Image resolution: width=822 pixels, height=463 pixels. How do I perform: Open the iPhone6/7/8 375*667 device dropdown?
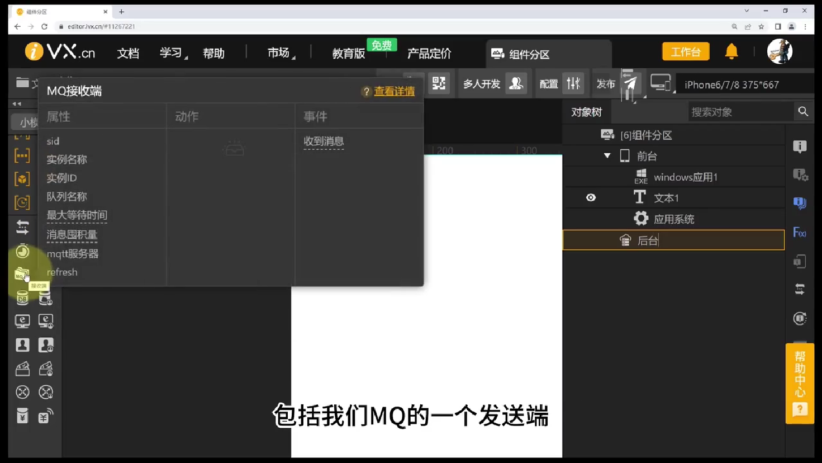click(743, 85)
